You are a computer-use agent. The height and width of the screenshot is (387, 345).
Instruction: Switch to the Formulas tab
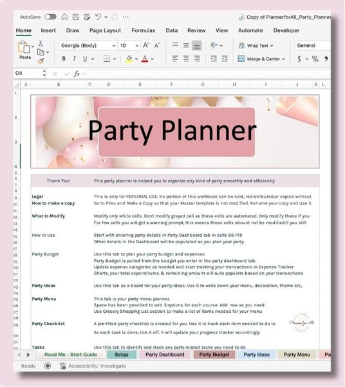144,30
